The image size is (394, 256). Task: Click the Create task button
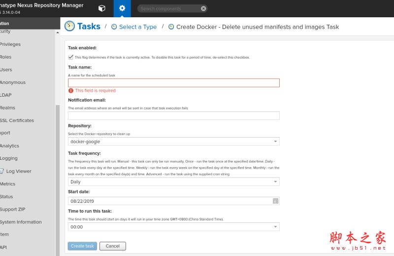tap(82, 246)
